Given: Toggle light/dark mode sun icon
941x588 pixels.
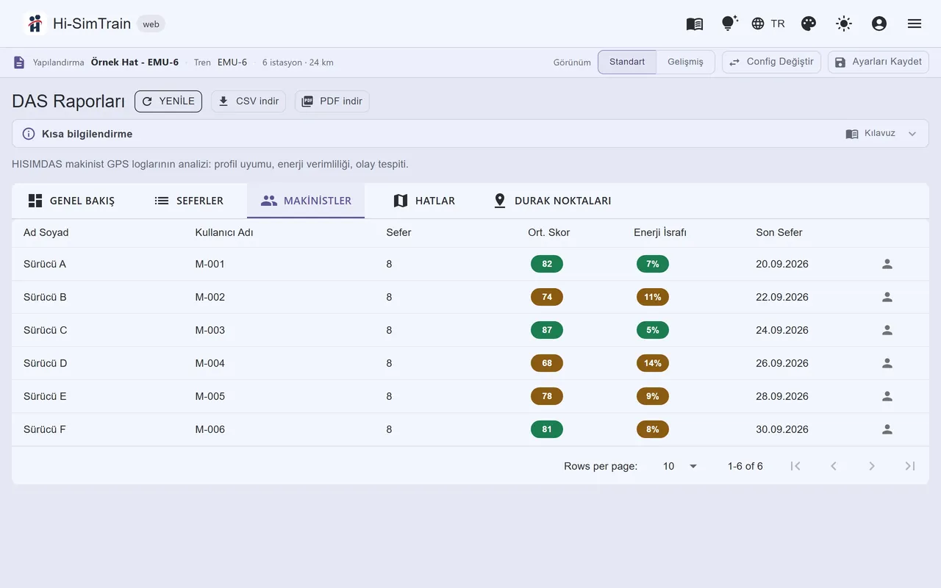Looking at the screenshot, I should (844, 24).
